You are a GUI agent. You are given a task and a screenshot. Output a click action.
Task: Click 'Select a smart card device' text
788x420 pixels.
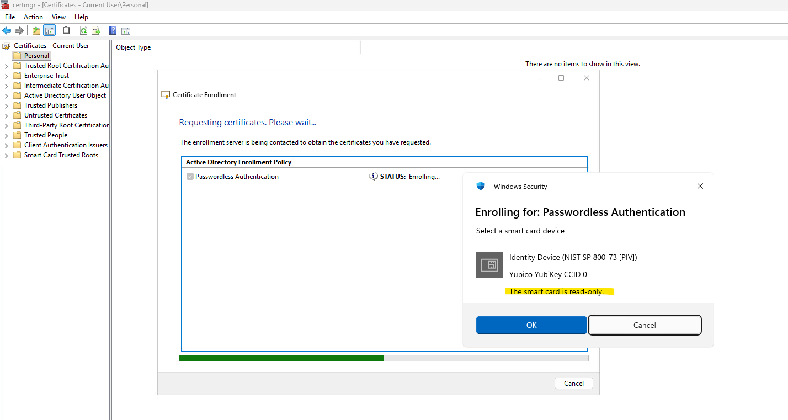[x=520, y=231]
